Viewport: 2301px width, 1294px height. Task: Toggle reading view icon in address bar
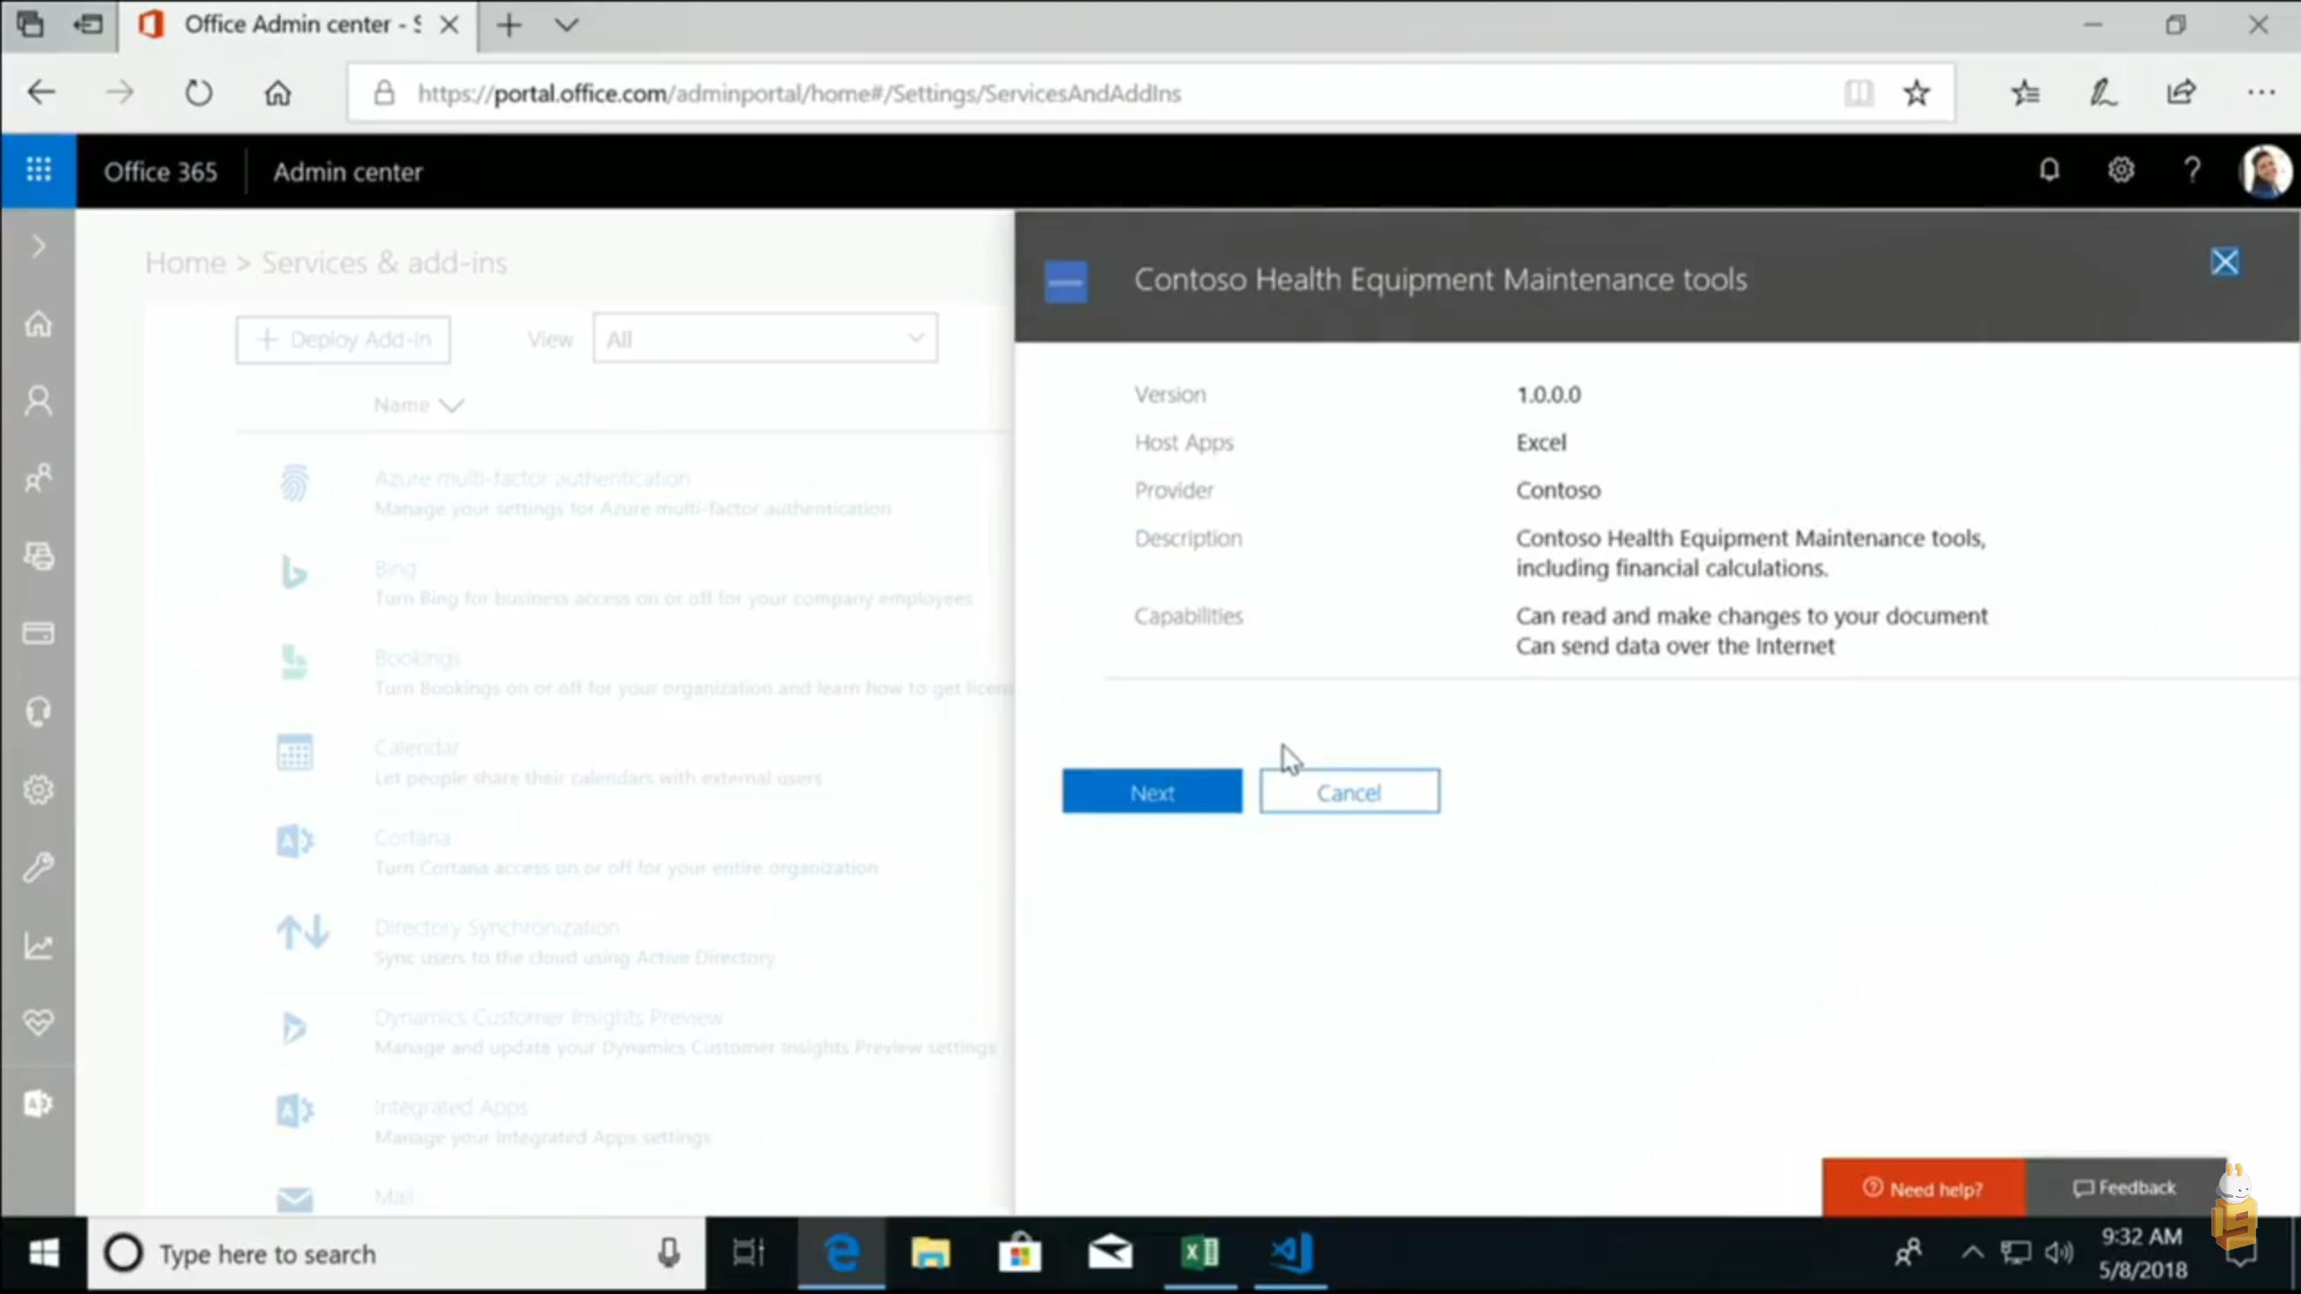(1858, 93)
